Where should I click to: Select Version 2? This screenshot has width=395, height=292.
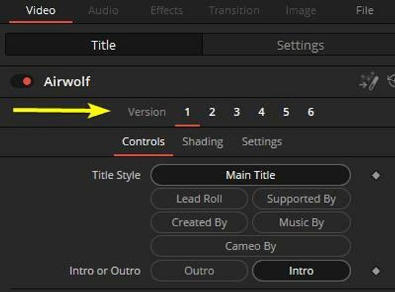[212, 112]
